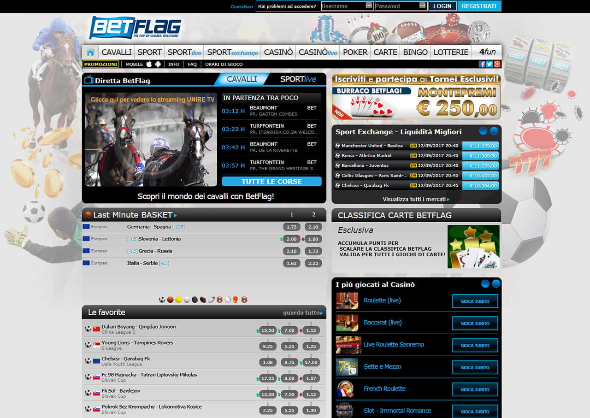
Task: Select the boxing glove sport filter icon
Action: [x=236, y=299]
